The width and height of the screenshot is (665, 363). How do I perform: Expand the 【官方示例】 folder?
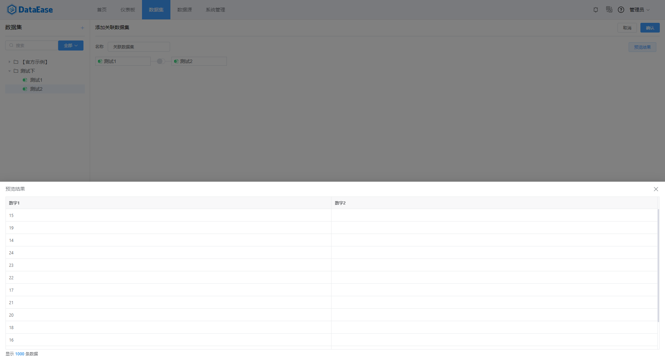pos(9,62)
